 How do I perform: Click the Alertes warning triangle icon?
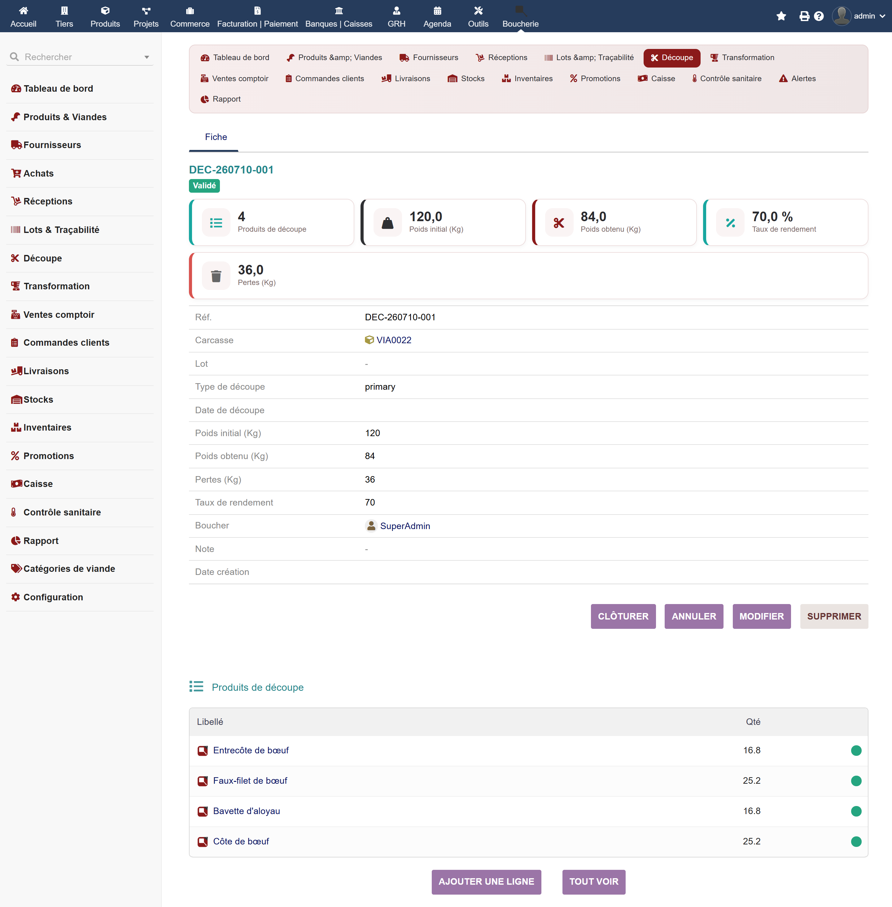(x=783, y=79)
